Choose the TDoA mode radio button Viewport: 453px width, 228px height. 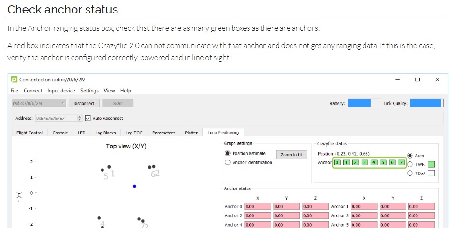(410, 174)
